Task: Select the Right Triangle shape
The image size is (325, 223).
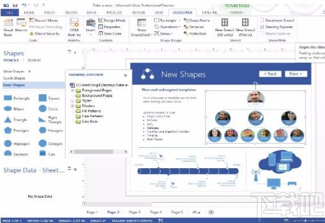Action: click(50, 120)
